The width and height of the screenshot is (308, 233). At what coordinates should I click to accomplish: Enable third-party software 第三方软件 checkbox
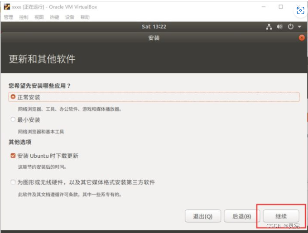(13, 182)
